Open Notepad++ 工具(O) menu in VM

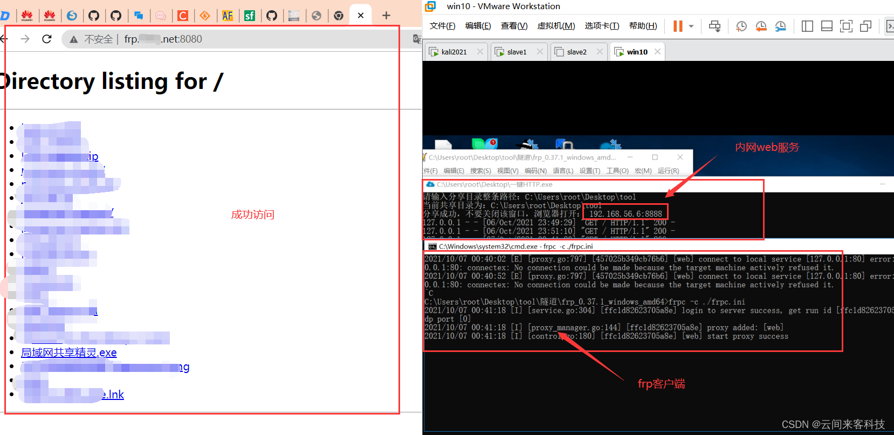tap(617, 171)
